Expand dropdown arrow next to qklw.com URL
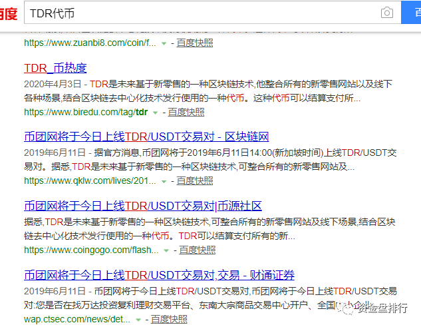Image resolution: width=421 pixels, height=327 pixels. tap(164, 182)
